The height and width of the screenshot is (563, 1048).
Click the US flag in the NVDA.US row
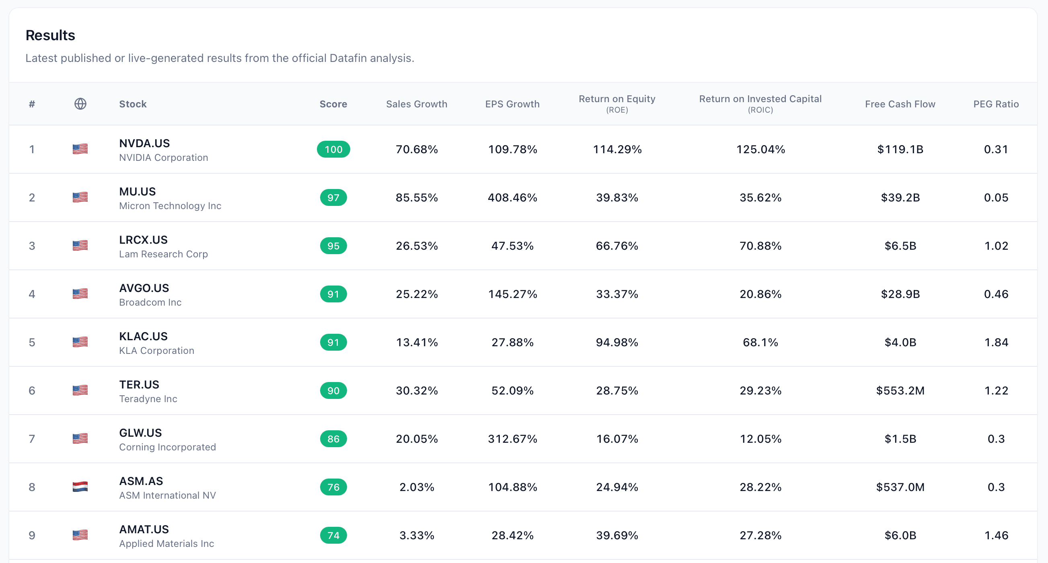click(x=80, y=149)
